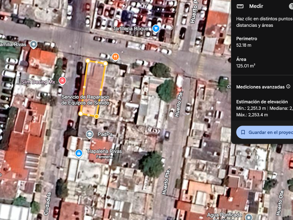Click the Tortilleria Roque map label
This screenshot has height=220, width=293.
pyautogui.click(x=130, y=29)
